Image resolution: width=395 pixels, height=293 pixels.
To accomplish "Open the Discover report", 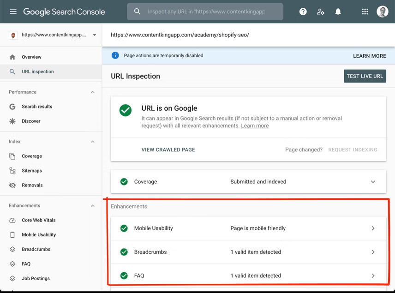I will [x=31, y=121].
